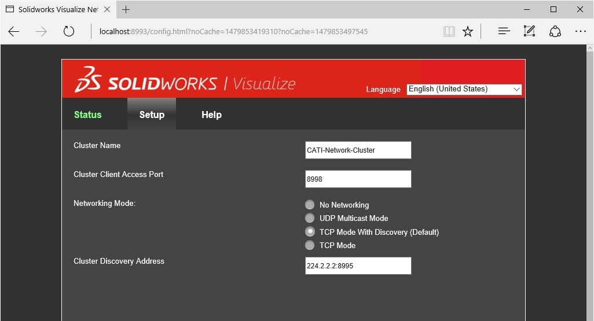Click the SOLIDWORKS Visualize logo
The image size is (594, 321).
[185, 80]
